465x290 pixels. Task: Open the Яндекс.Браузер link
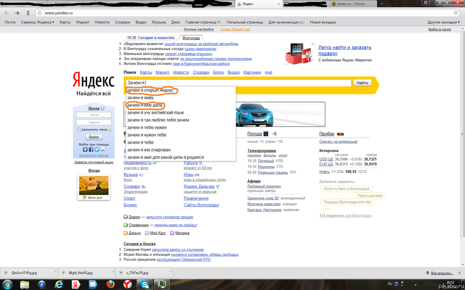[199, 186]
